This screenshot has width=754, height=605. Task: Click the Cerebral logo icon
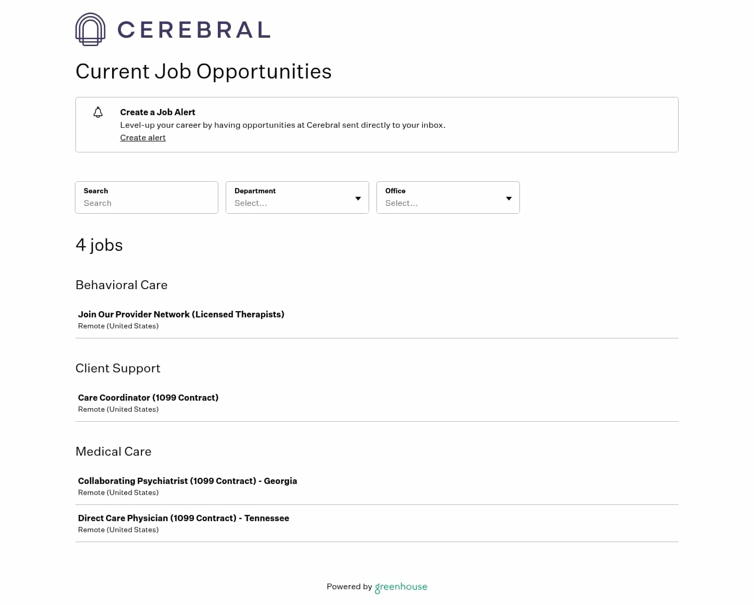[x=90, y=29]
